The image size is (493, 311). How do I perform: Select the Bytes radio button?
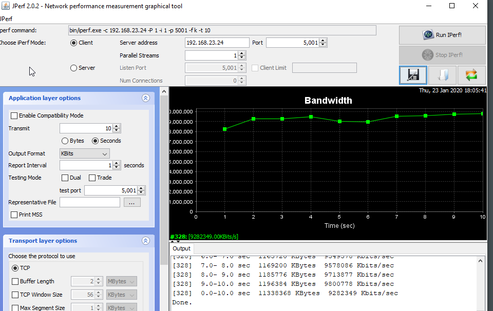coord(65,141)
